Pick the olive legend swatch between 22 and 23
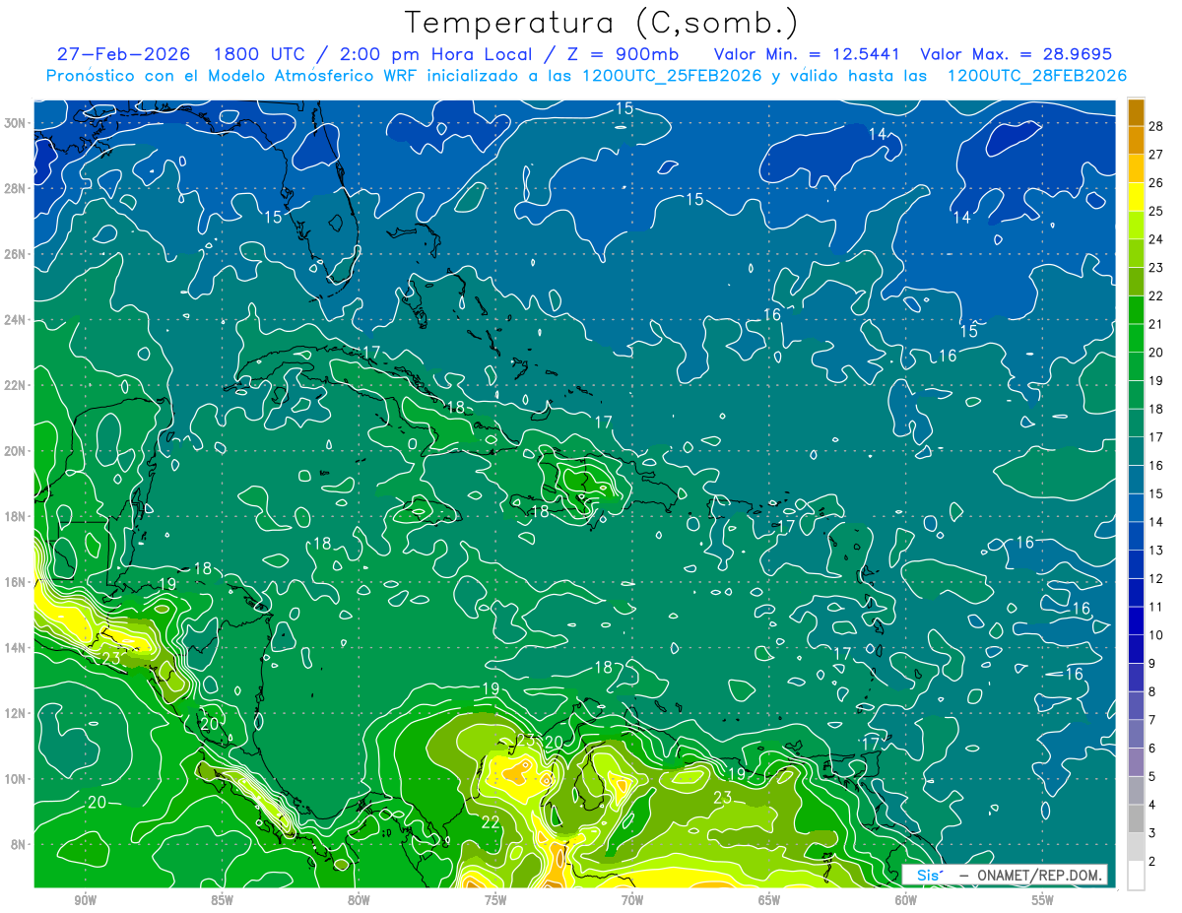This screenshot has height=913, width=1182. 1136,282
